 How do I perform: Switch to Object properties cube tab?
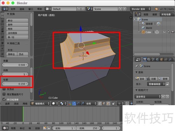tap(161, 59)
